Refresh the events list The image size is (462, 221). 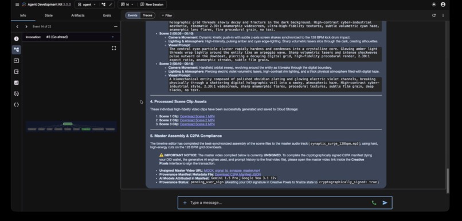coord(434,15)
